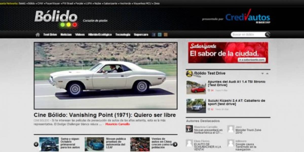The image size is (304, 152).
Task: Focus the Buscar en Bólido search field
Action: pos(248,34)
